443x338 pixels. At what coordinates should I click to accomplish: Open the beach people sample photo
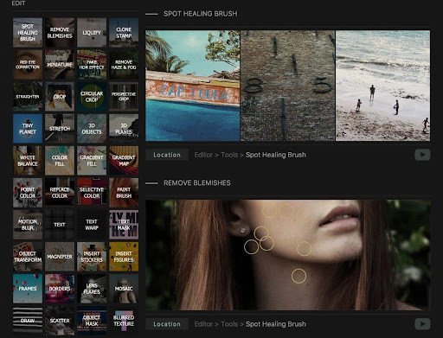coord(382,86)
